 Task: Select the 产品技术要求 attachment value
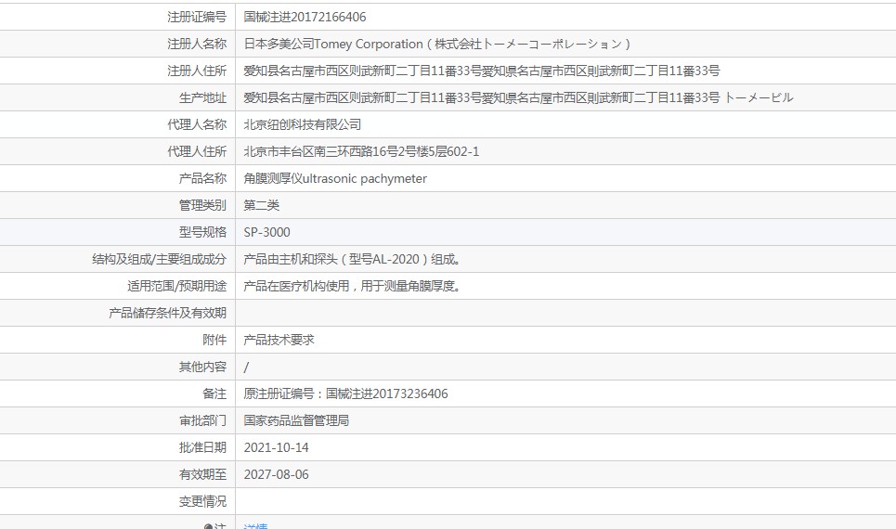279,340
